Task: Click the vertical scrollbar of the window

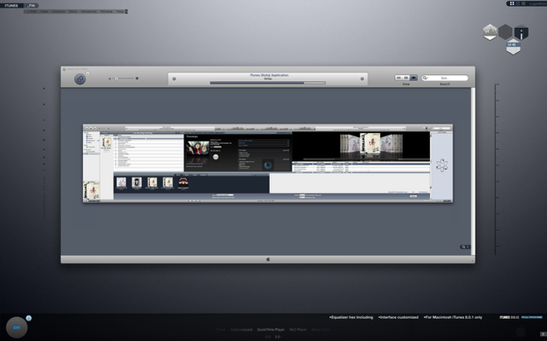Action: (x=473, y=171)
